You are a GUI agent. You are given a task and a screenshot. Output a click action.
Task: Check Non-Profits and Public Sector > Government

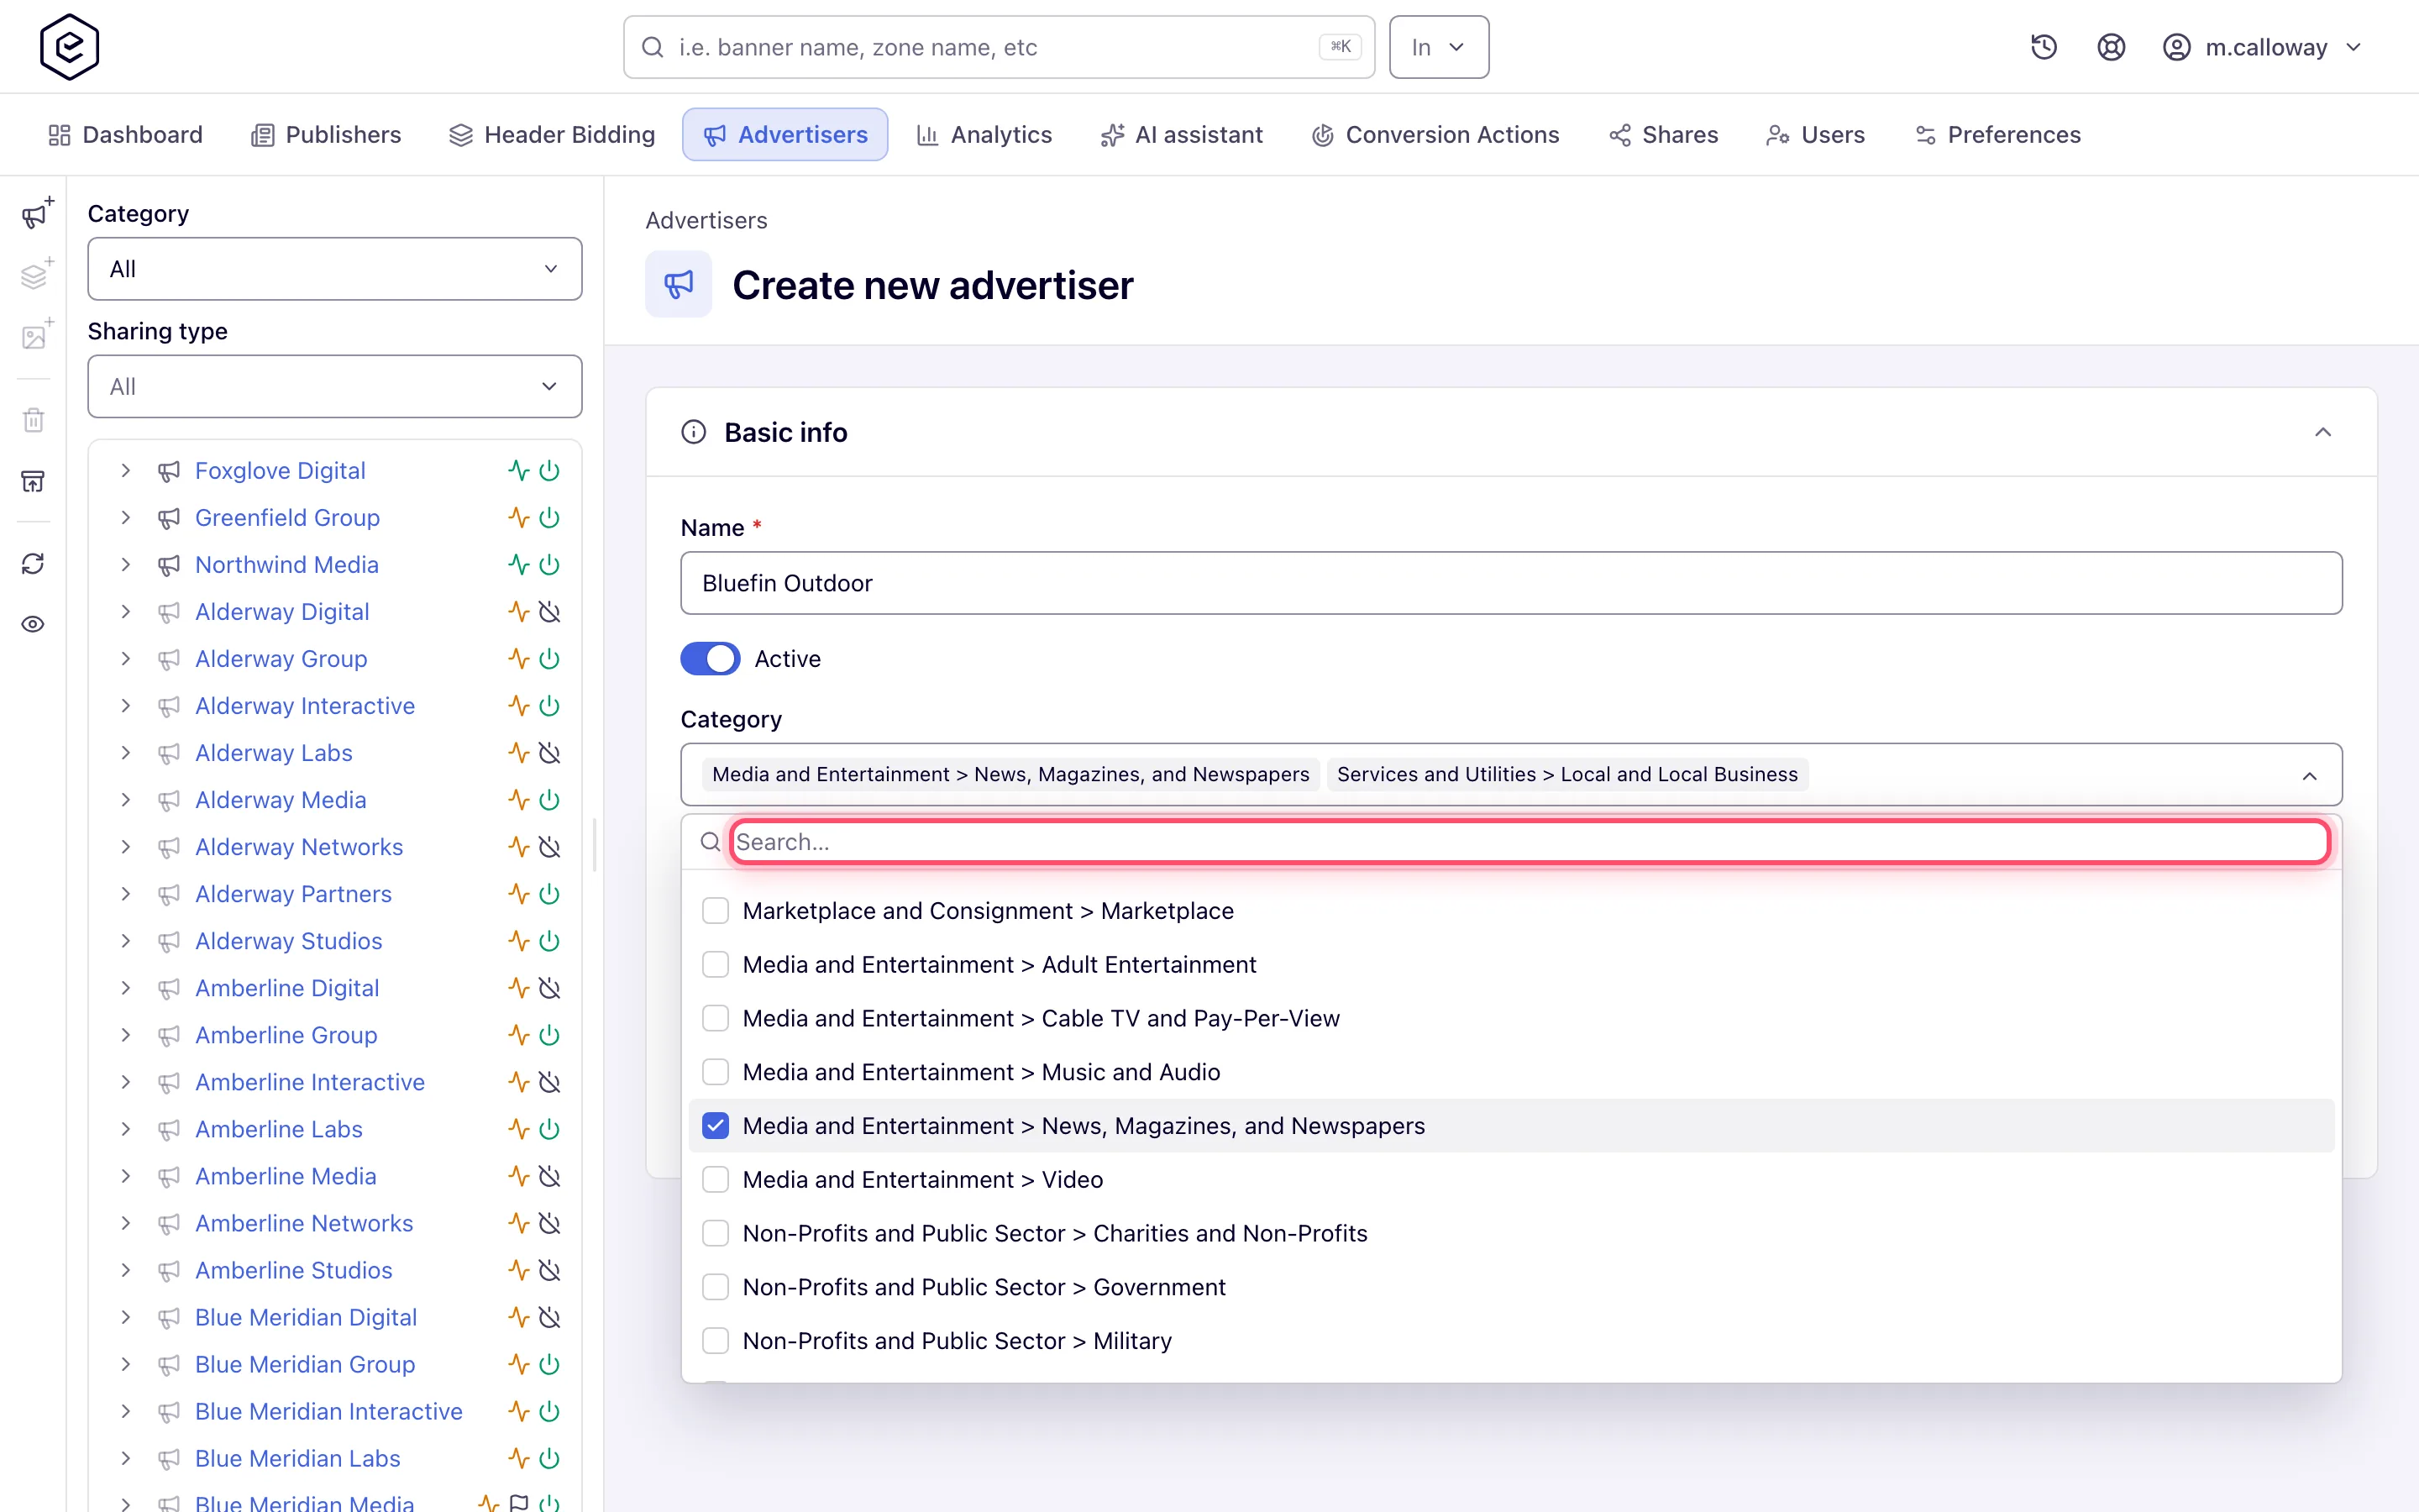coord(715,1287)
